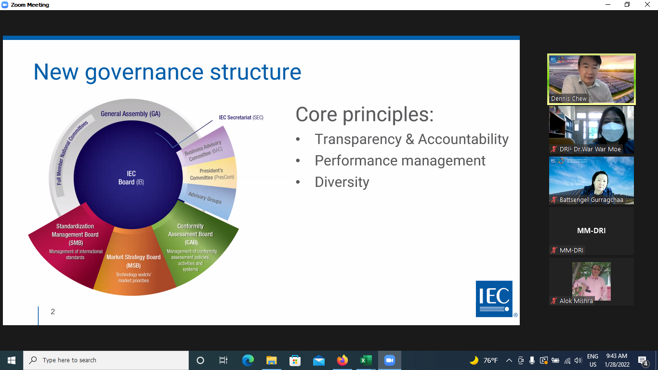
Task: Open the battery status tray icon
Action: pos(555,360)
